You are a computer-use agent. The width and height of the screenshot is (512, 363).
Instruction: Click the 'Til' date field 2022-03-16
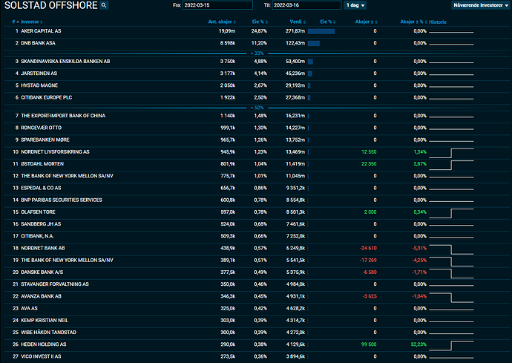click(306, 5)
